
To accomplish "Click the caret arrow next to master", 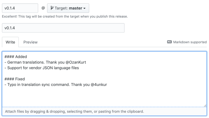I will [x=84, y=8].
